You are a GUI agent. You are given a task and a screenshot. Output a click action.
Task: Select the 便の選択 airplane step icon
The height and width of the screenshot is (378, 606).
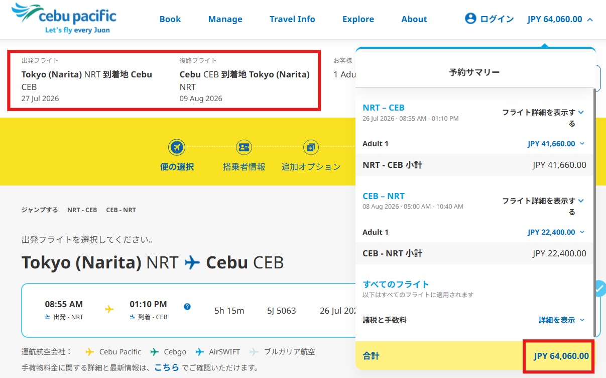[176, 146]
